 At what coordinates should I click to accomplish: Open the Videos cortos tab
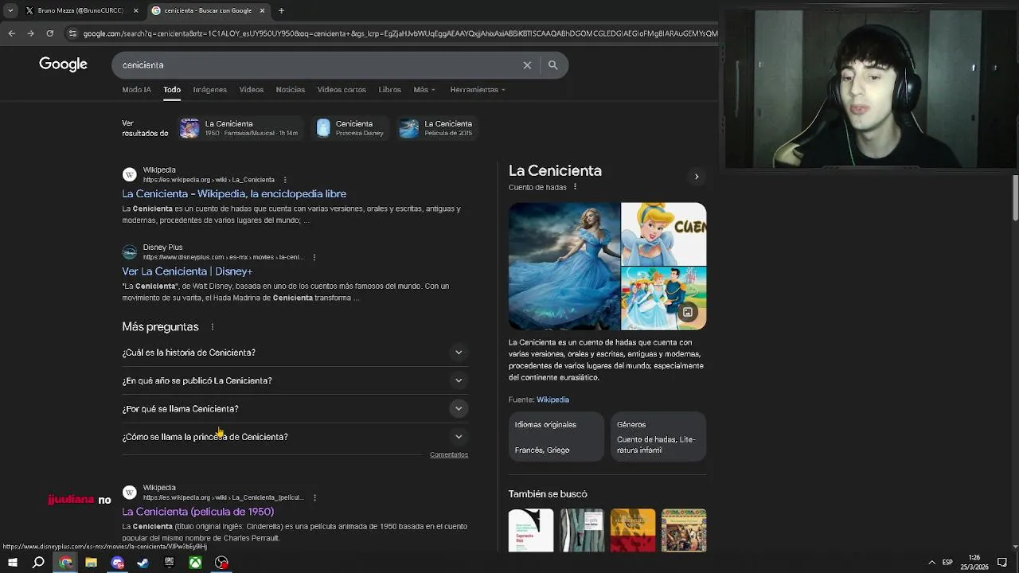(x=342, y=90)
